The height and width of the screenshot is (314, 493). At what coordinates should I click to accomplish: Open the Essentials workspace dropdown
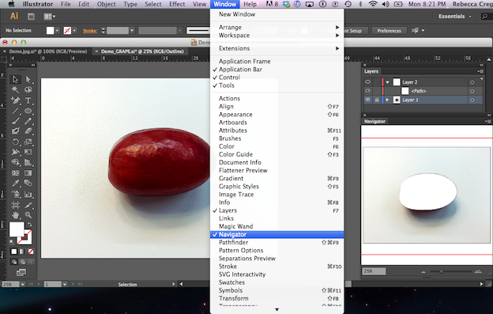(455, 17)
